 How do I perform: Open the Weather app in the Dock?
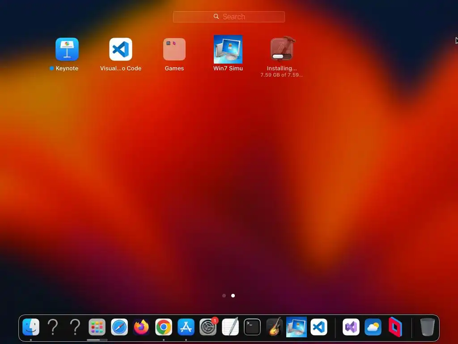click(x=373, y=327)
